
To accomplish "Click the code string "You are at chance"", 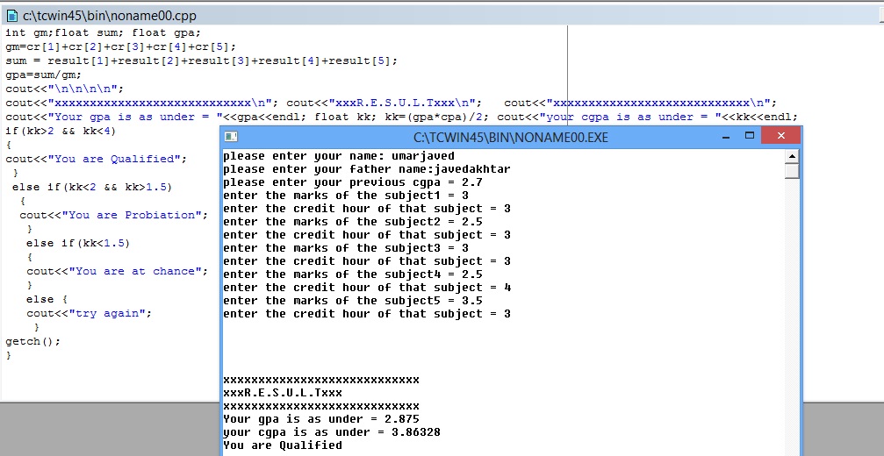I will point(135,271).
